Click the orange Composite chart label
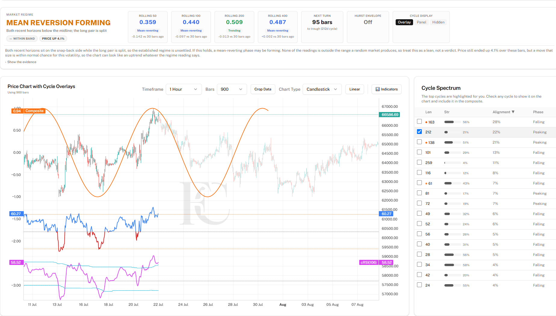Screen dimensions: 556x316 [x=35, y=111]
